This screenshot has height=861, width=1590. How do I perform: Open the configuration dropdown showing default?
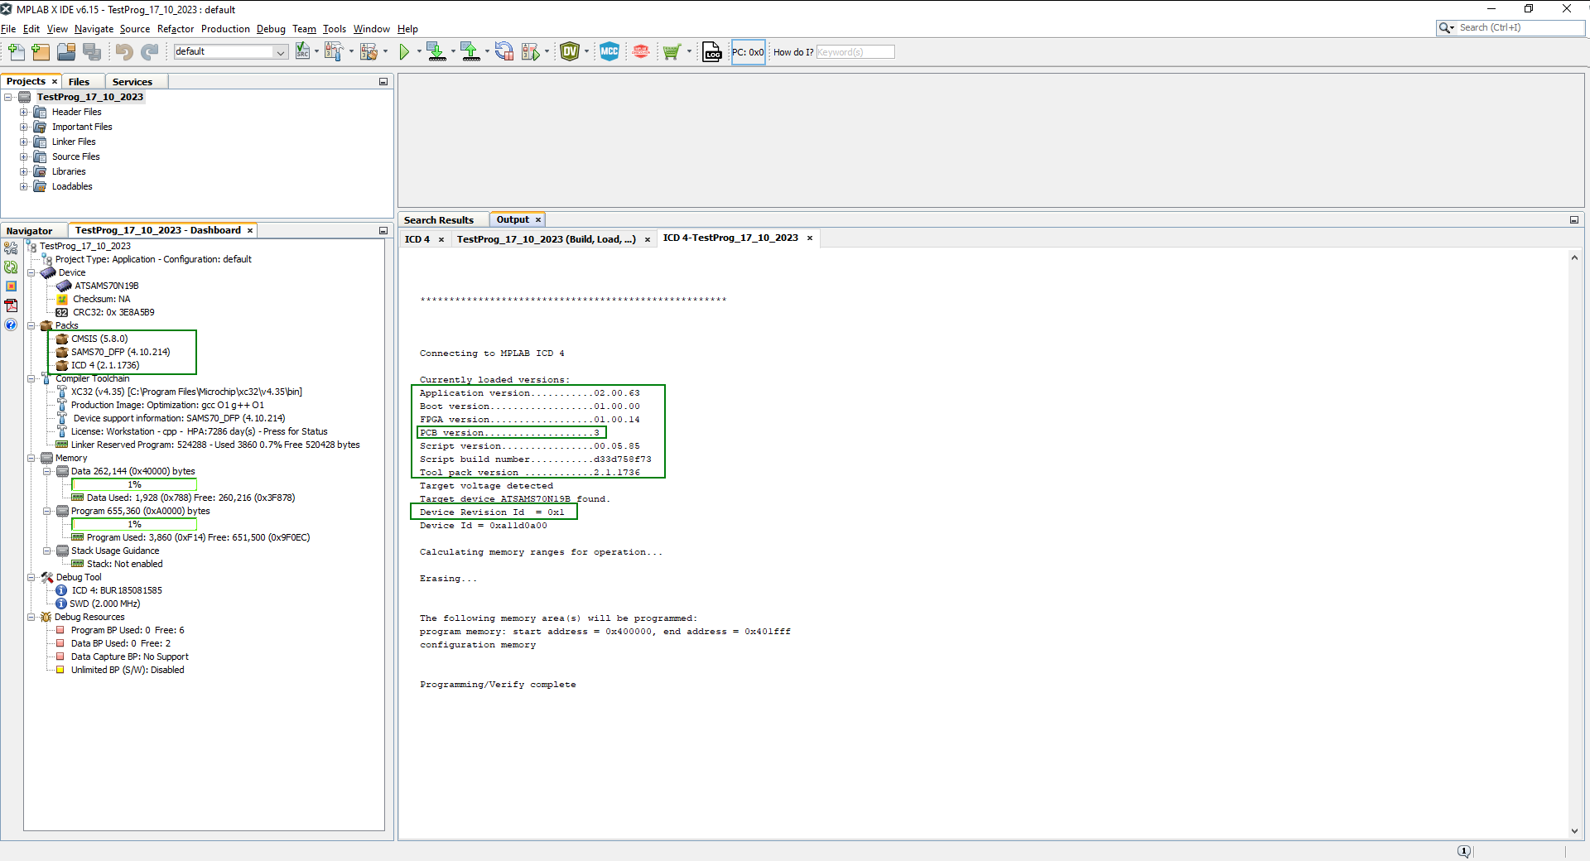pyautogui.click(x=230, y=52)
